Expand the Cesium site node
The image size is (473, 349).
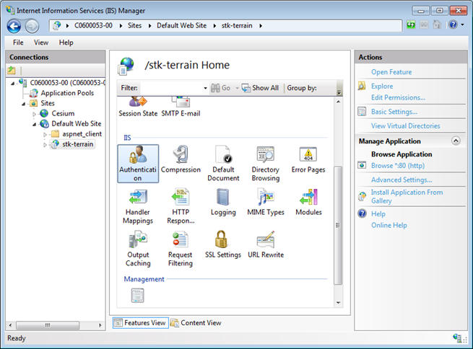click(34, 113)
